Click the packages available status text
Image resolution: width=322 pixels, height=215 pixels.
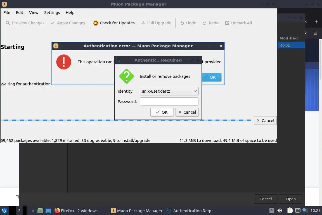(x=75, y=141)
